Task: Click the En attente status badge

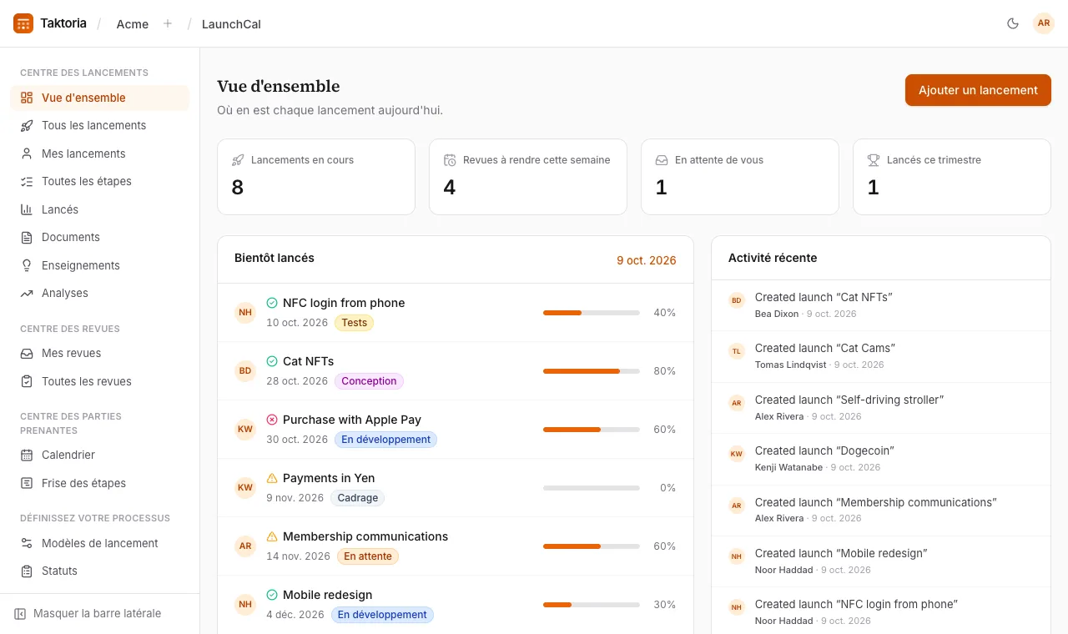Action: coord(368,556)
